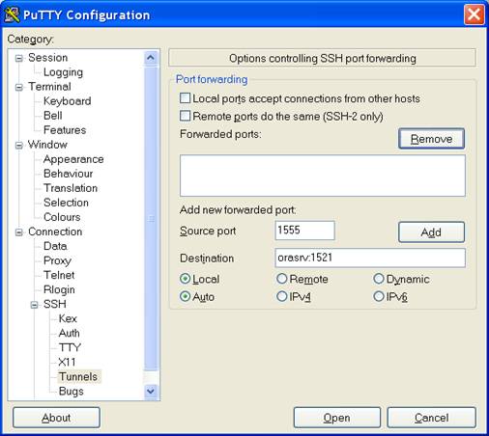Open X11 forwarding settings

point(67,362)
